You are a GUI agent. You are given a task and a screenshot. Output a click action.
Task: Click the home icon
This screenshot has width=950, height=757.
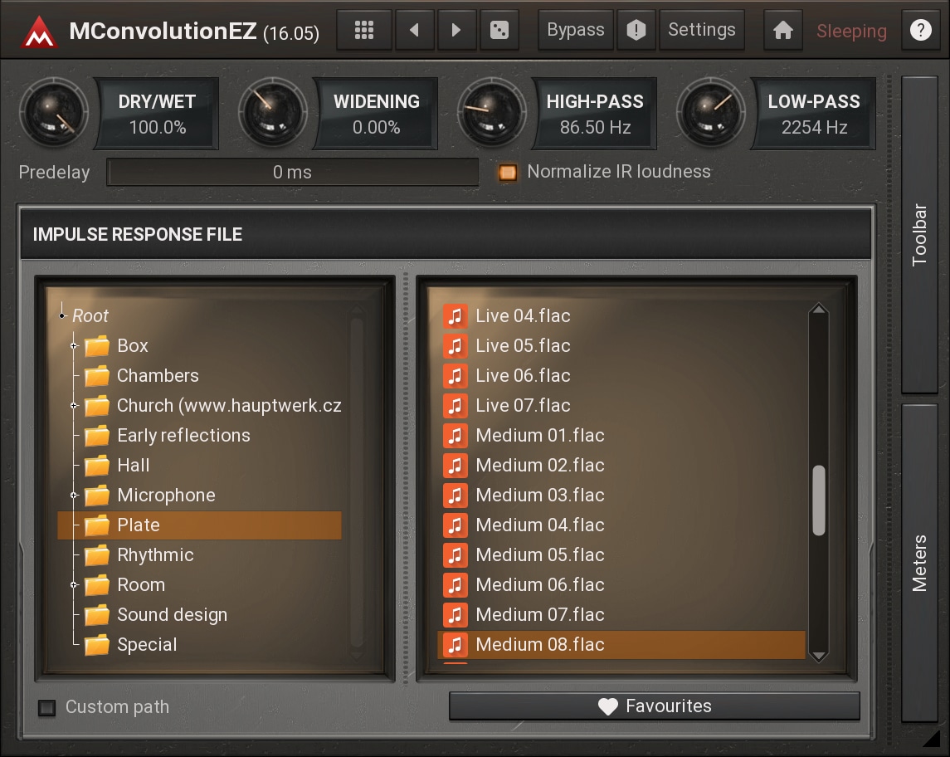tap(782, 30)
